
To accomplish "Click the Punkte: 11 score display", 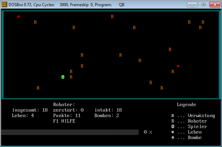I will (x=67, y=116).
